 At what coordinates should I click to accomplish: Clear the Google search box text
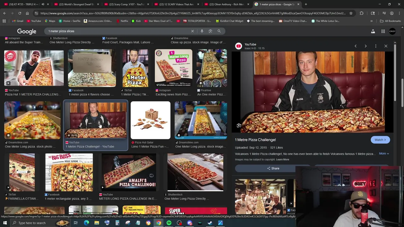click(192, 31)
